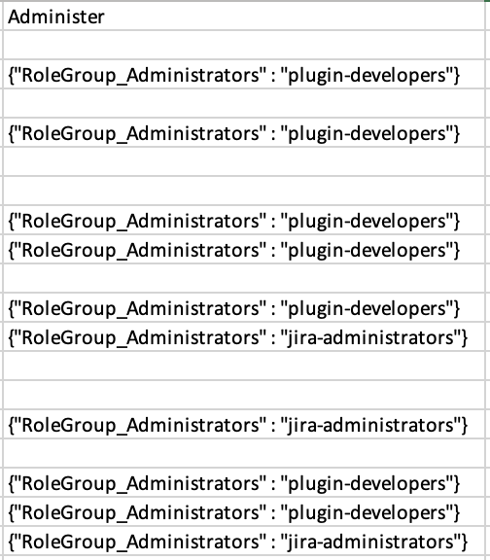Click the second jira-administrators cell
This screenshot has width=490, height=560.
(x=244, y=424)
